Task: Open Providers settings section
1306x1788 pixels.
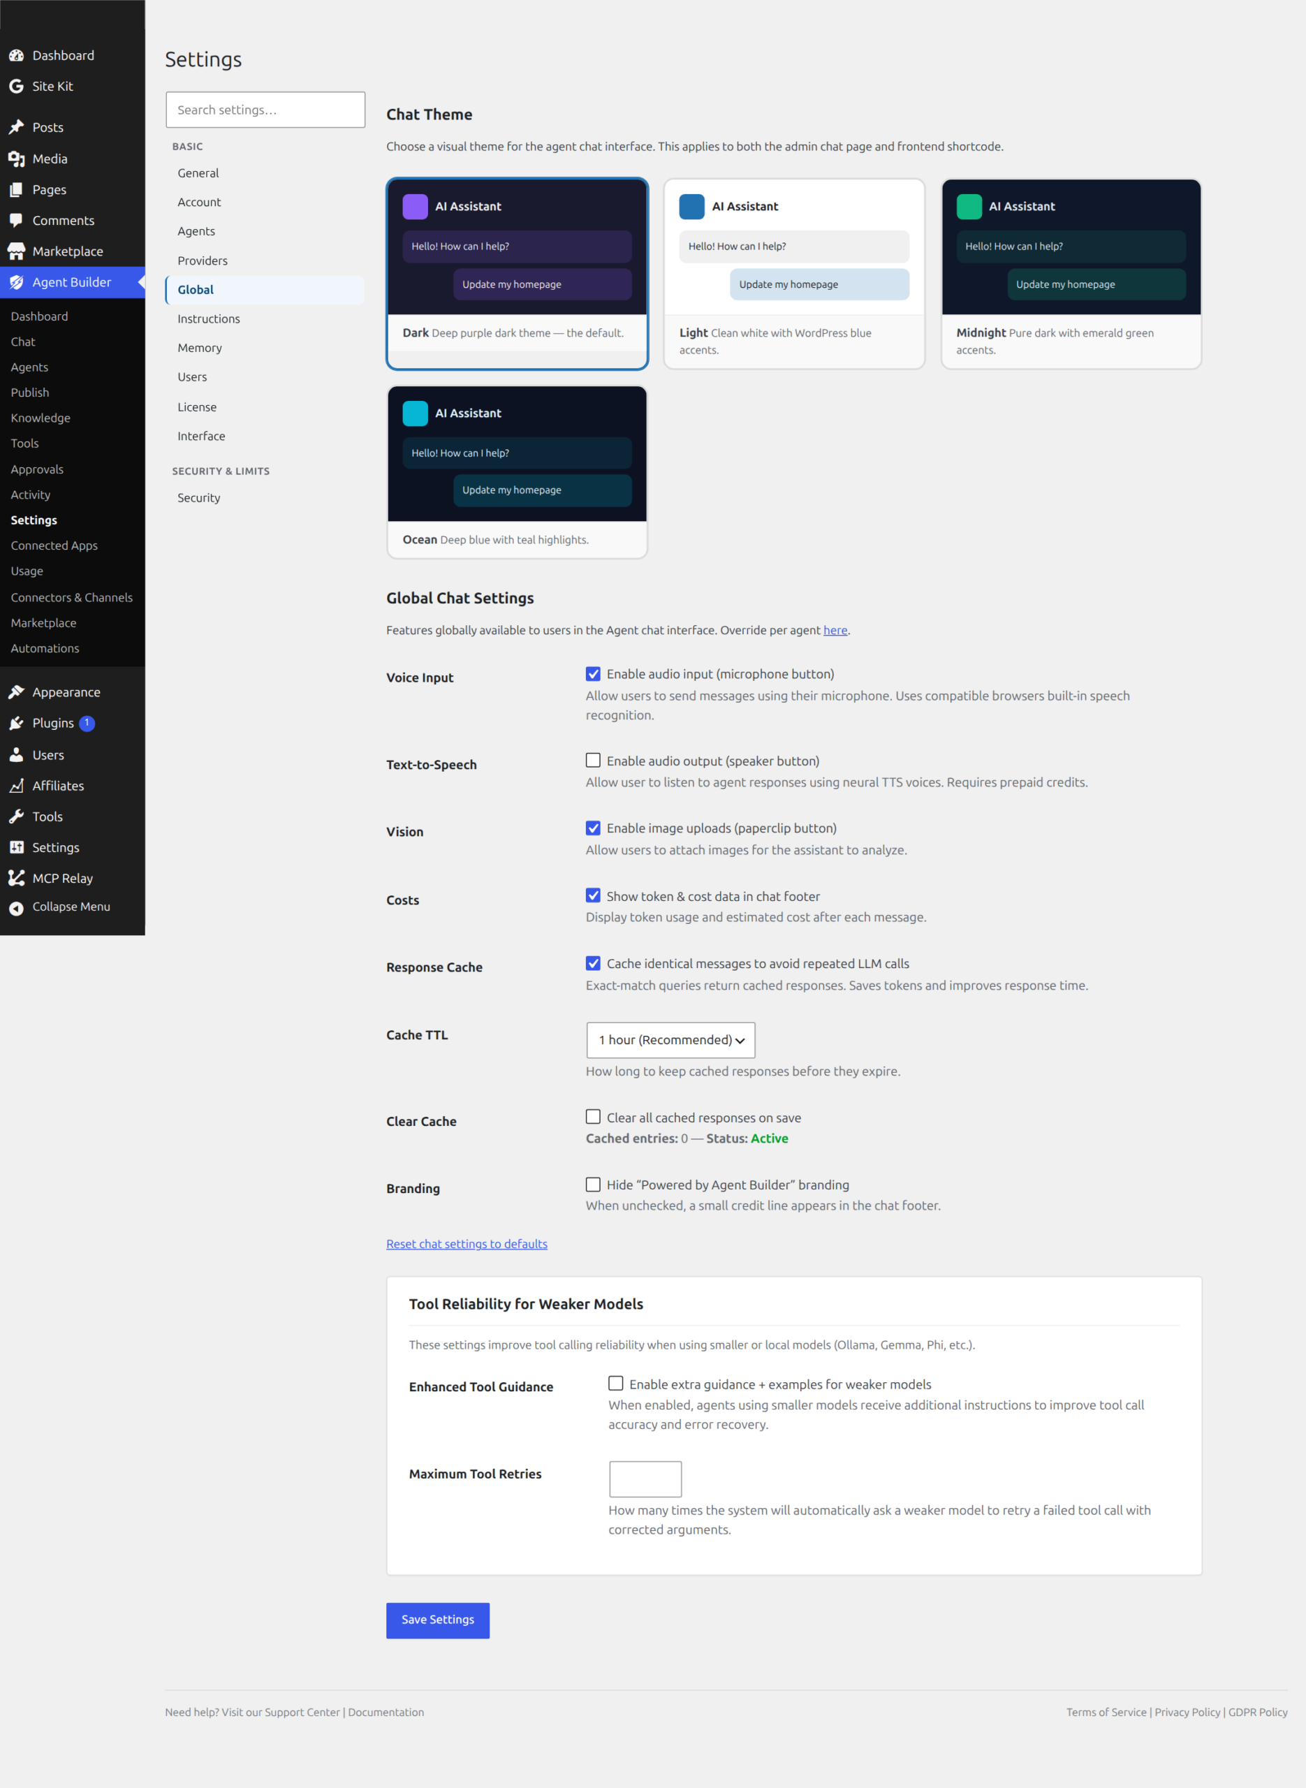Action: pyautogui.click(x=265, y=261)
